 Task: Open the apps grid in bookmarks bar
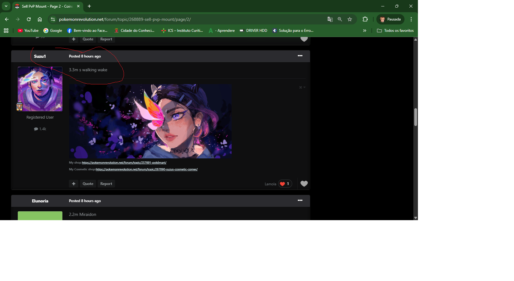click(x=6, y=31)
